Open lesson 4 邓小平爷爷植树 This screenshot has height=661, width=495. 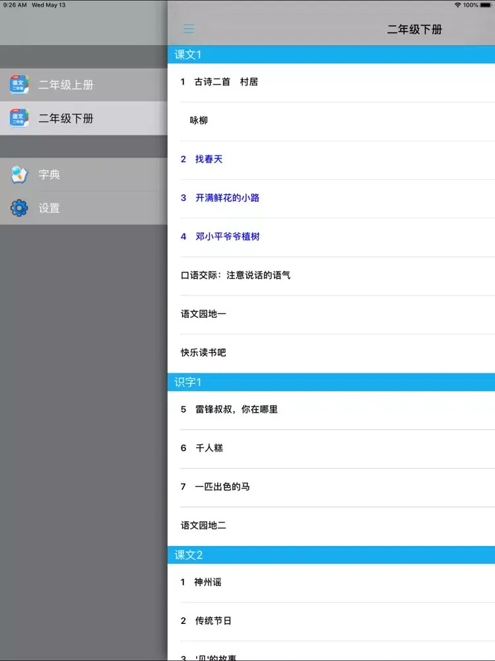(x=331, y=237)
